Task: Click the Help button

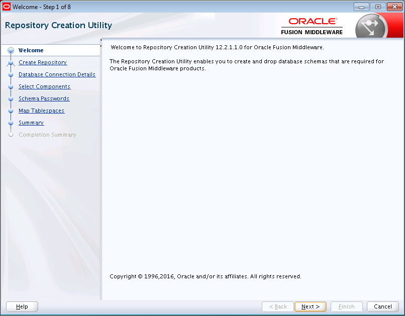Action: click(x=22, y=306)
